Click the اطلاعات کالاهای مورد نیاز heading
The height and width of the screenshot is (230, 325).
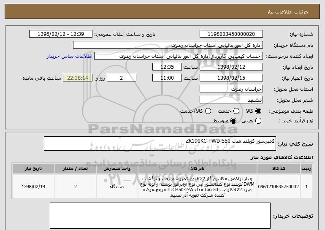point(282,157)
